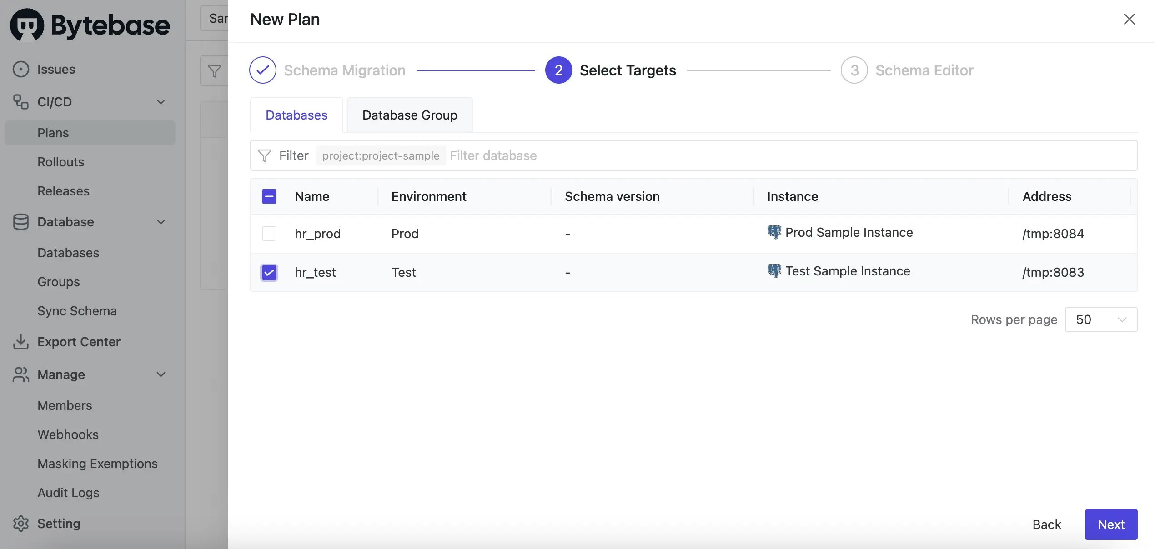Check the hr_prod database checkbox

269,234
